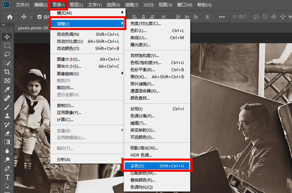Screen dimensions: 292x193
Task: Select the Eraser tool
Action: pos(7,133)
